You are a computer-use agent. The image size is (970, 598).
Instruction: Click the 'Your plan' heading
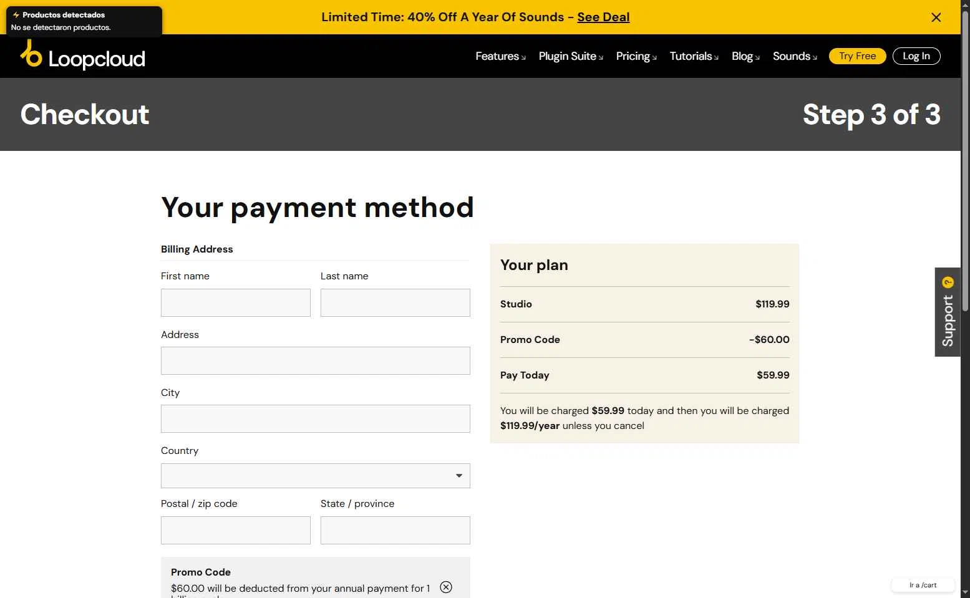point(534,265)
